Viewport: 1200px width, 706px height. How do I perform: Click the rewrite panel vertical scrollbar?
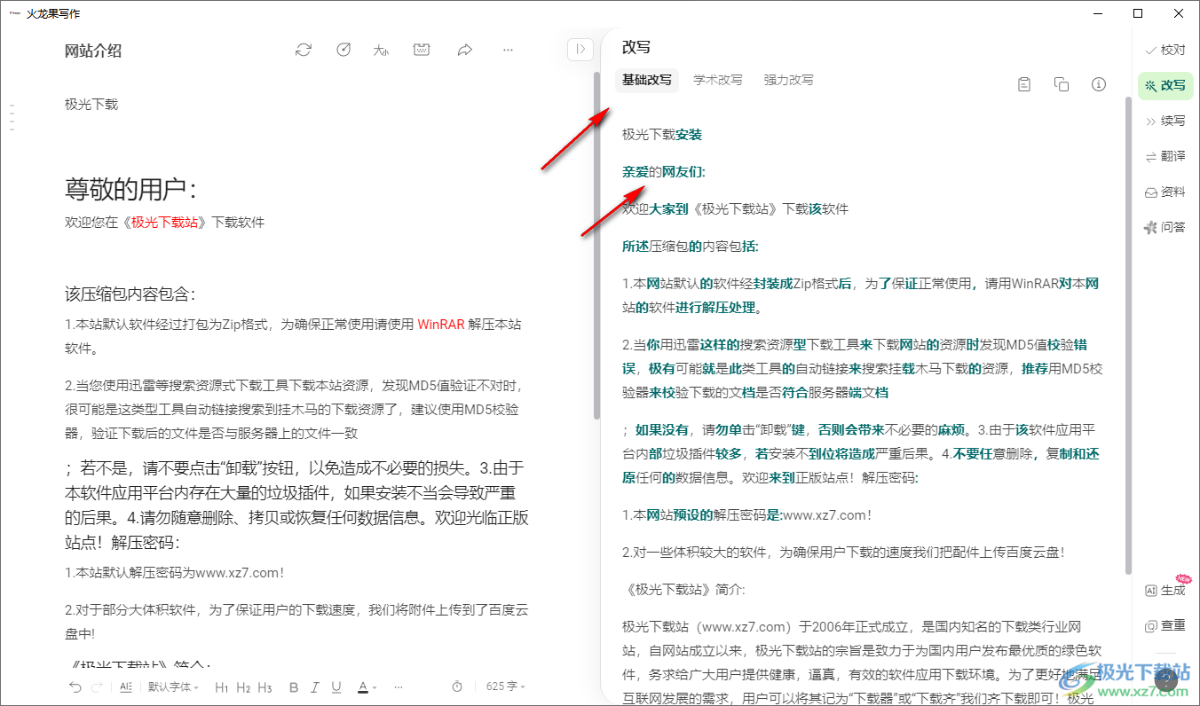tap(1129, 335)
